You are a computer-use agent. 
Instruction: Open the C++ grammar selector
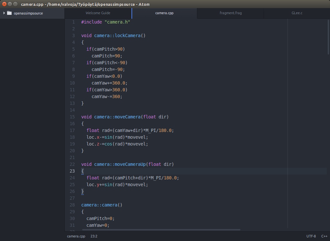324,236
